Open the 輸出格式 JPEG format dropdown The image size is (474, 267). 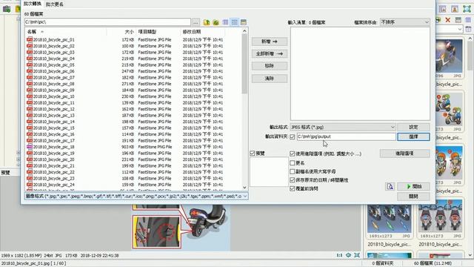click(x=343, y=127)
